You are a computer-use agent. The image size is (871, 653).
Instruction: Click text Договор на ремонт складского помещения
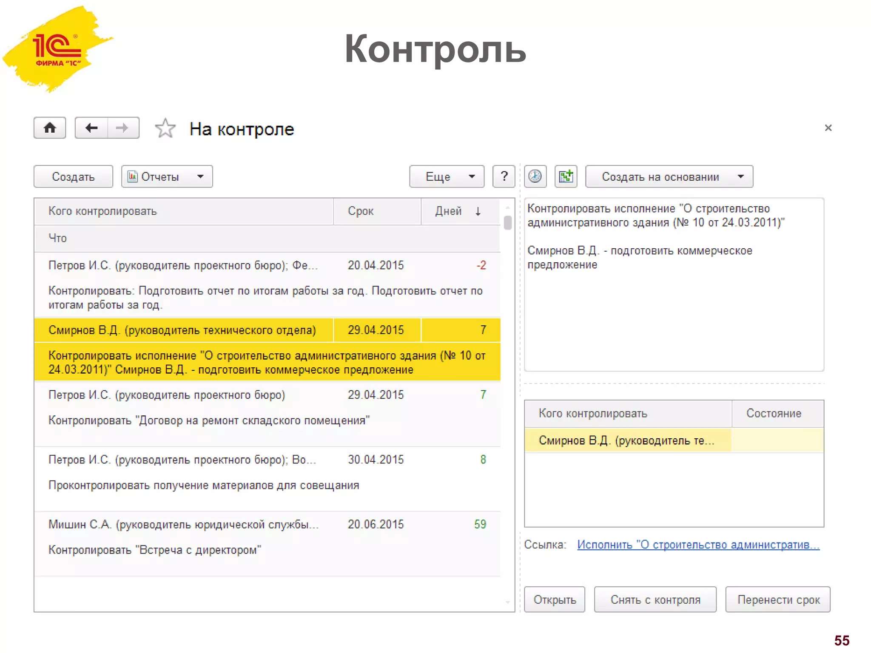pos(253,421)
